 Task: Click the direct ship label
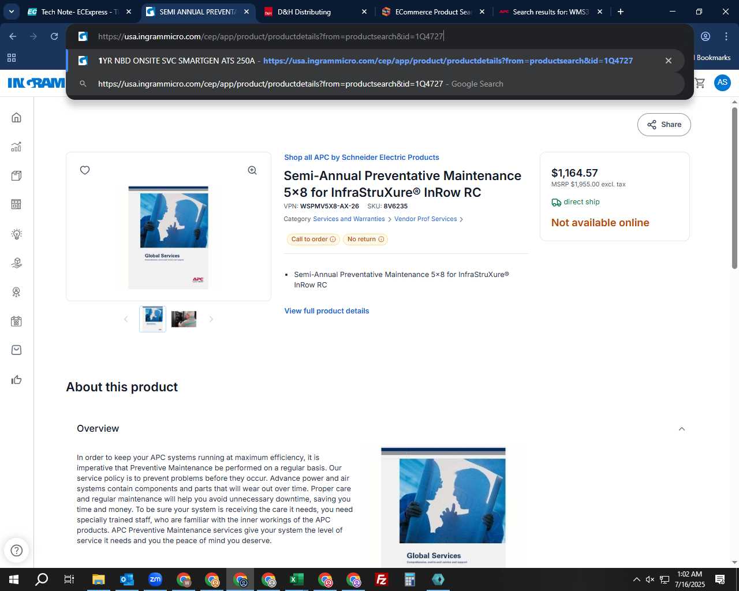(581, 202)
